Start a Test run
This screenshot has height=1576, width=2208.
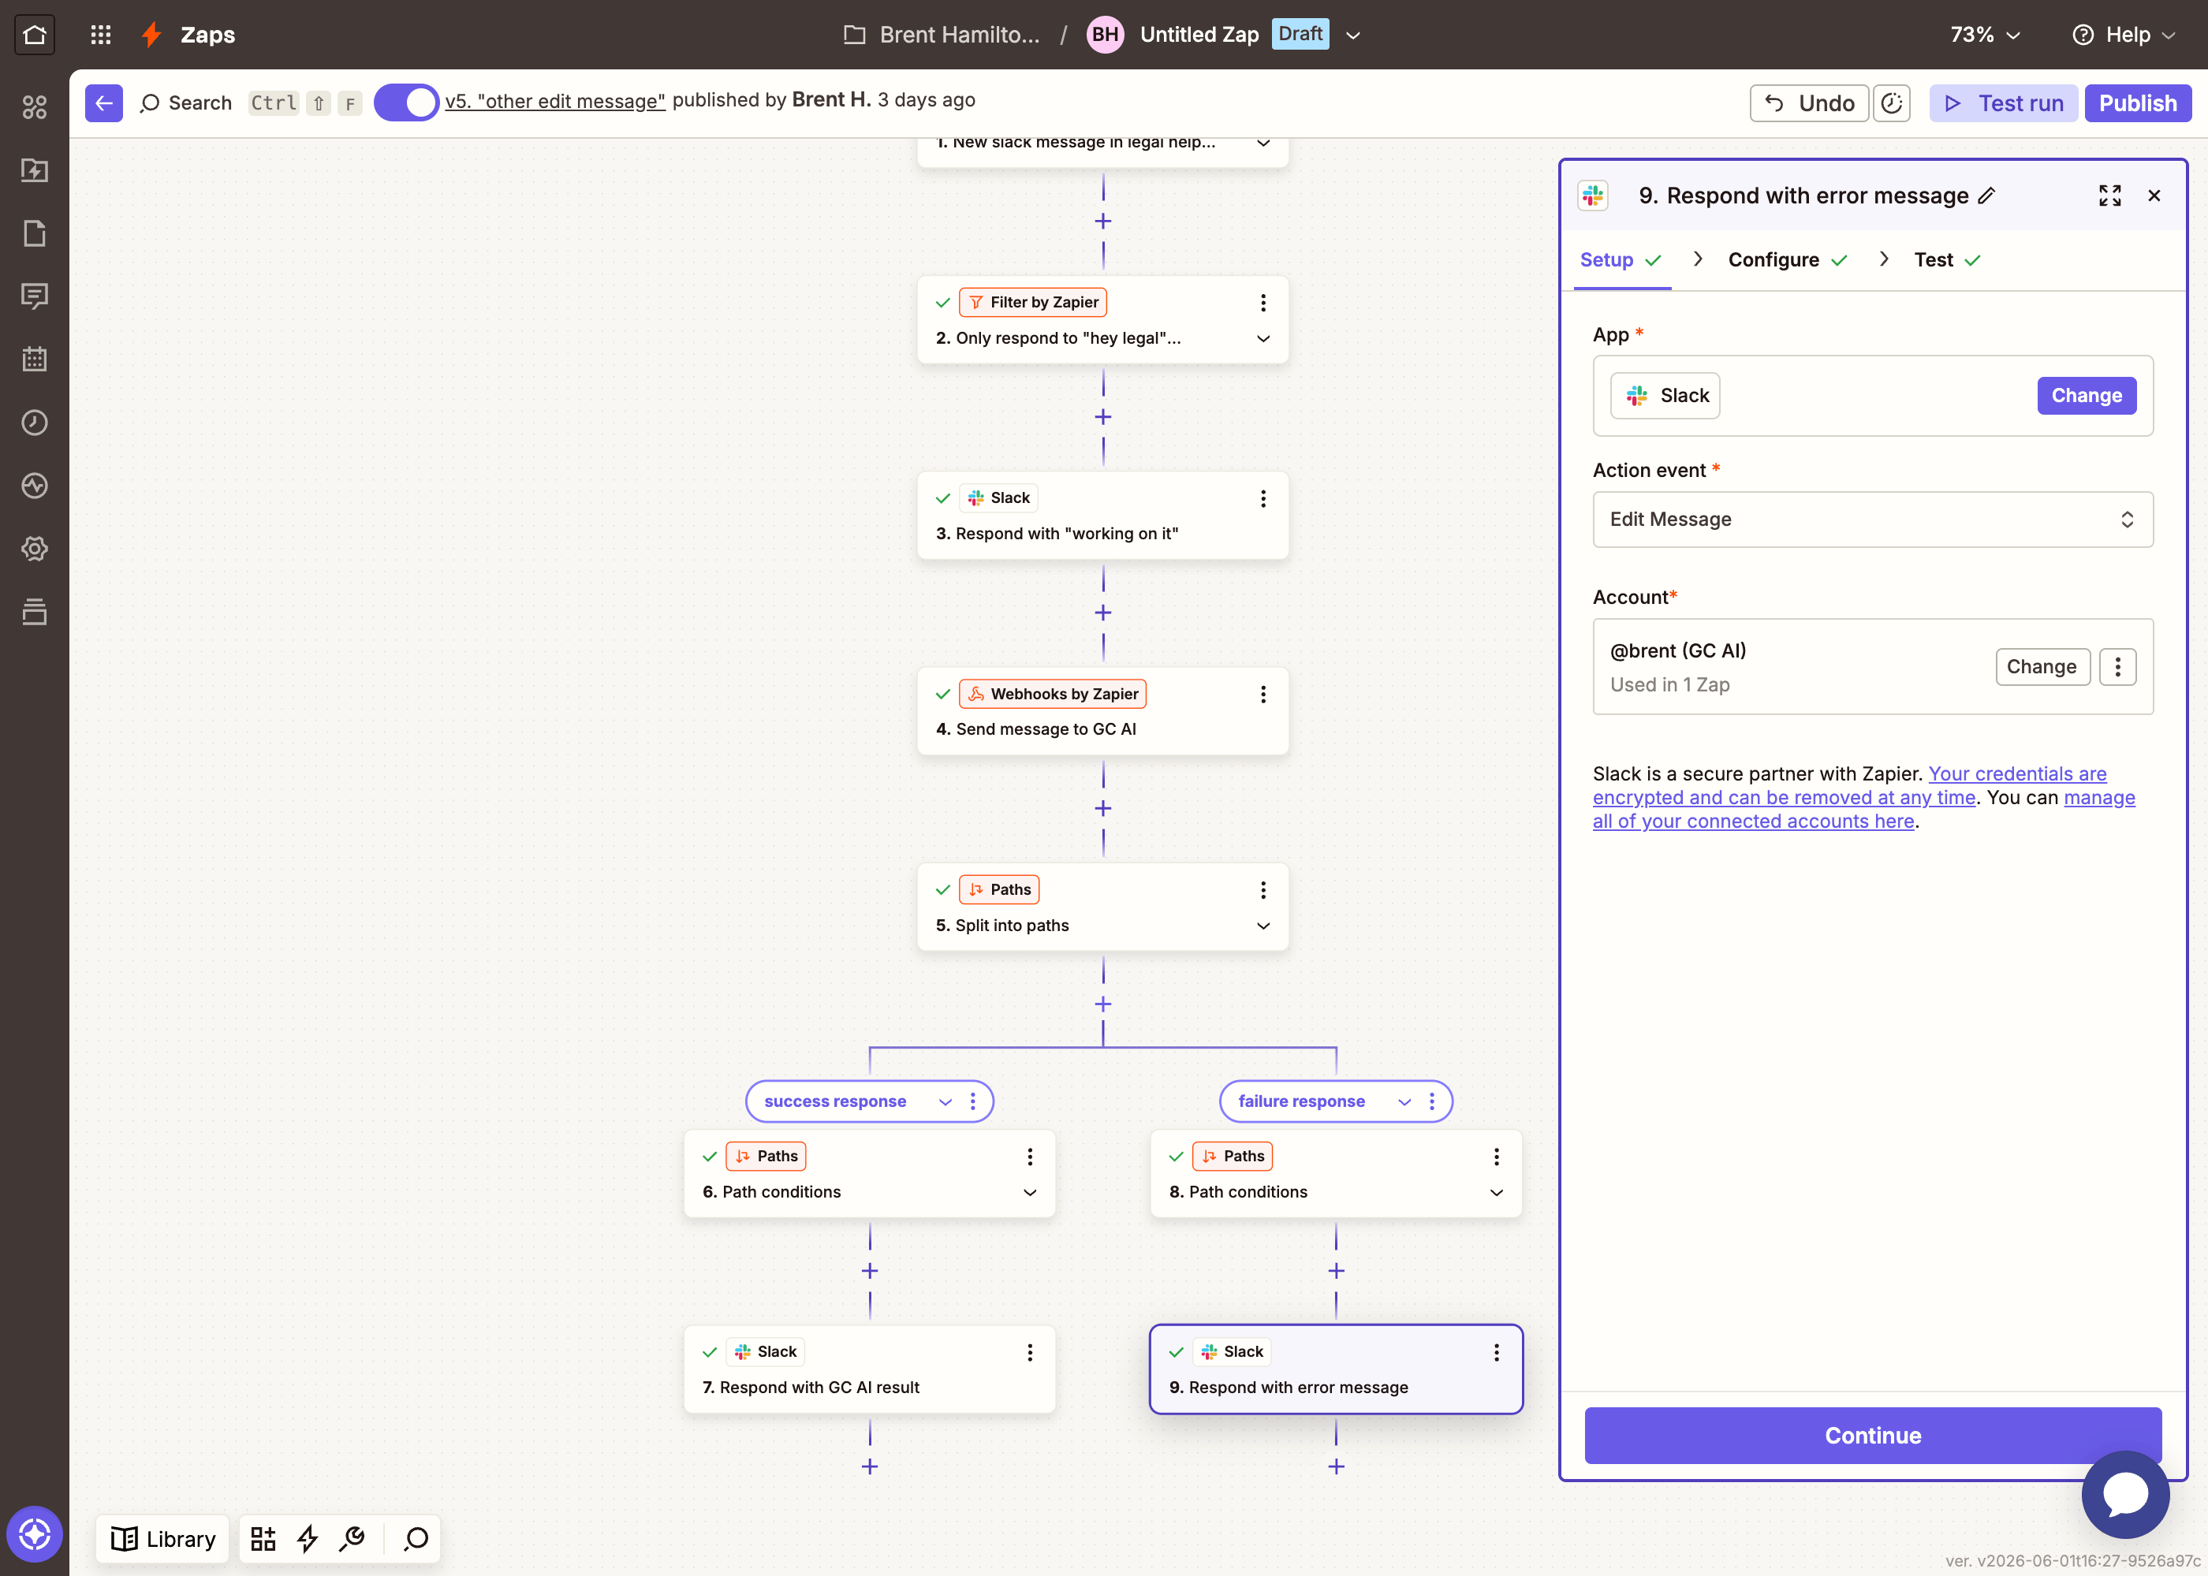[x=2003, y=102]
